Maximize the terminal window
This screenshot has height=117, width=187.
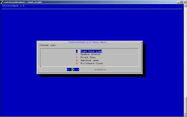(181, 2)
